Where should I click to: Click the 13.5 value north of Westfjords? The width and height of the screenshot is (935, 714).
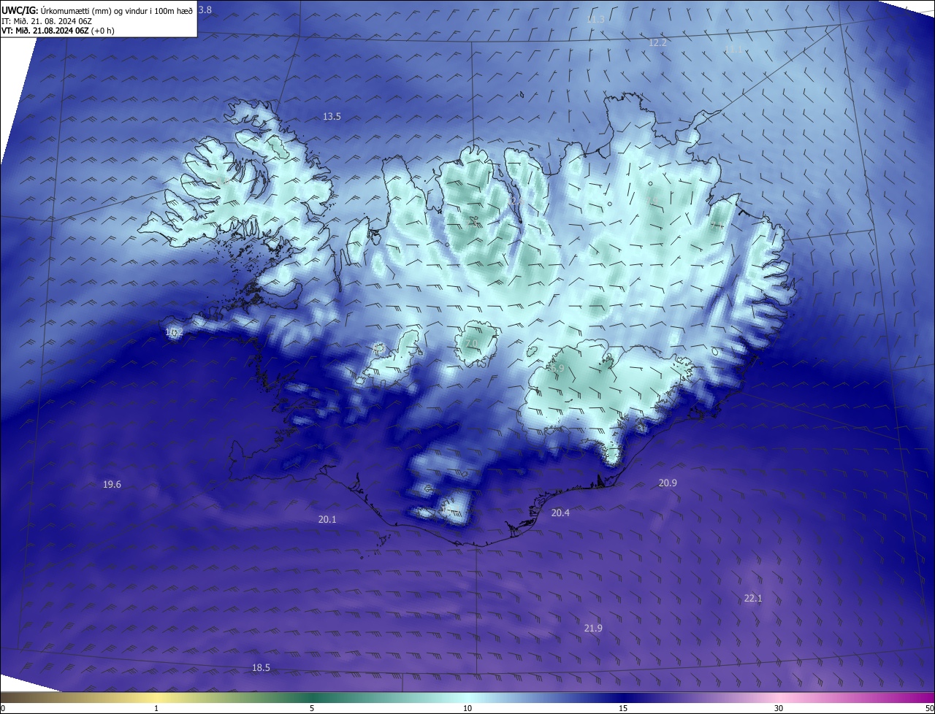(x=332, y=117)
